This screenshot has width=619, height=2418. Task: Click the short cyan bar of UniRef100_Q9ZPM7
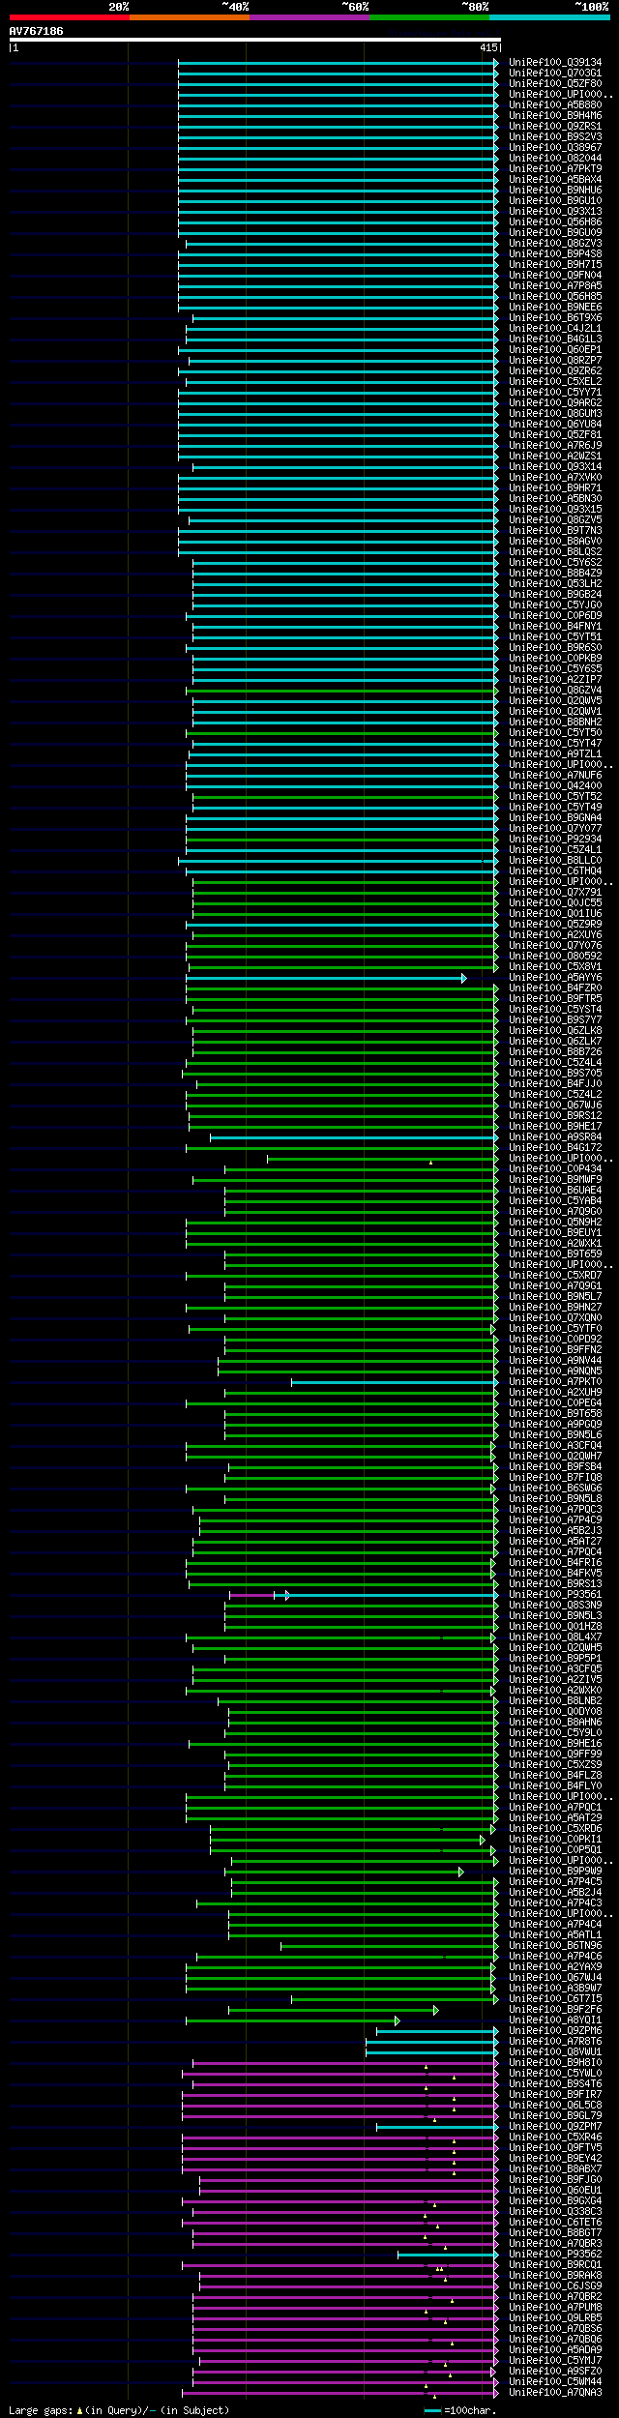(435, 2127)
